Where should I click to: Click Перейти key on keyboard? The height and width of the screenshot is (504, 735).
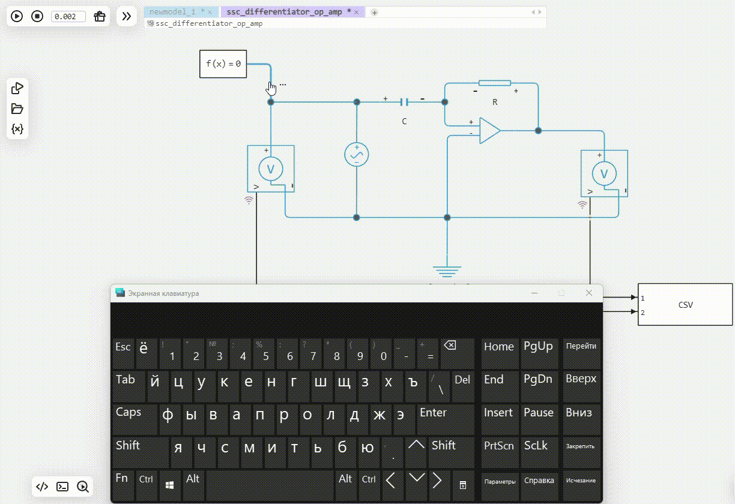581,353
